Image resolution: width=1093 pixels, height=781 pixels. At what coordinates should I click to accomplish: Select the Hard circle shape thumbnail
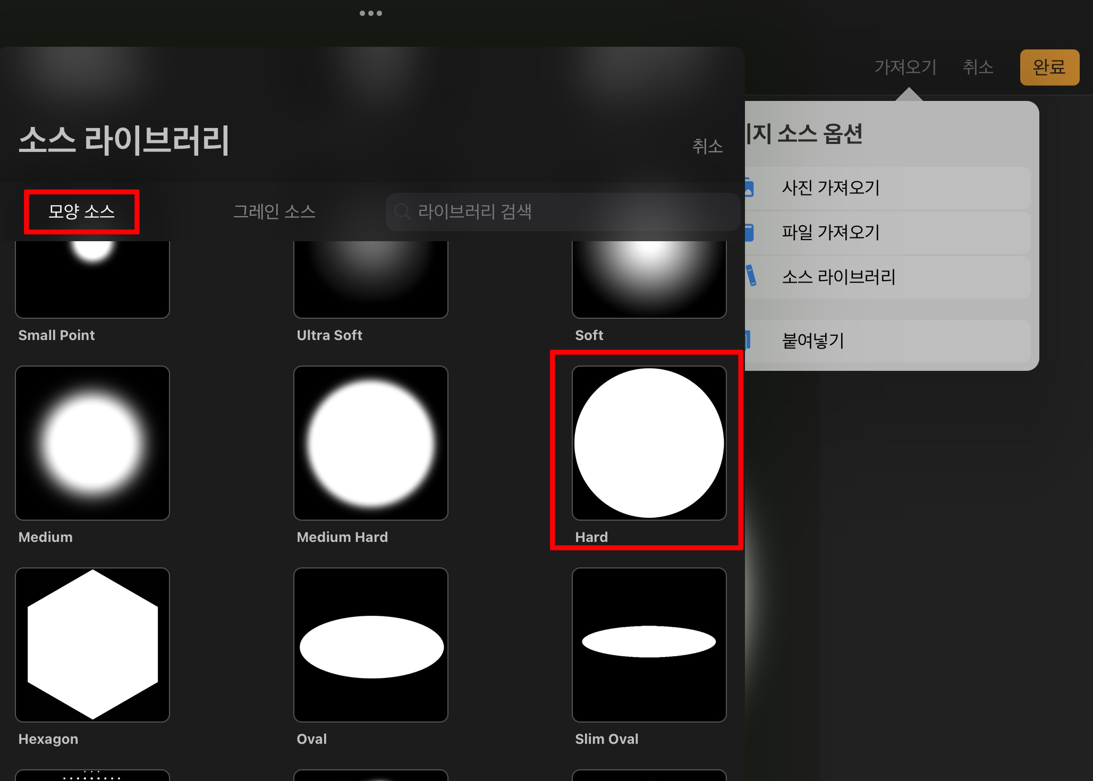649,443
